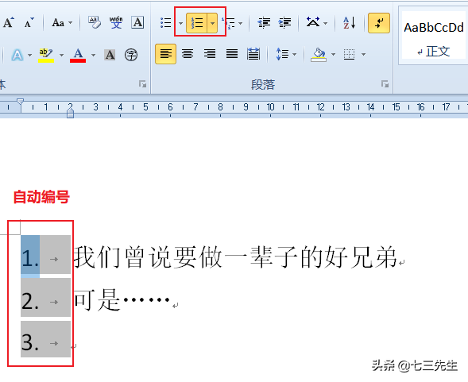
Task: Click the Clear Formatting eraser icon
Action: click(x=95, y=23)
